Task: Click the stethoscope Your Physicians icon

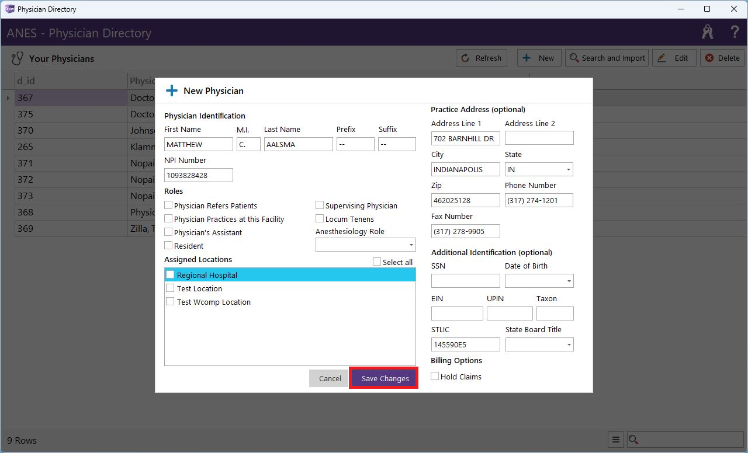Action: 18,58
